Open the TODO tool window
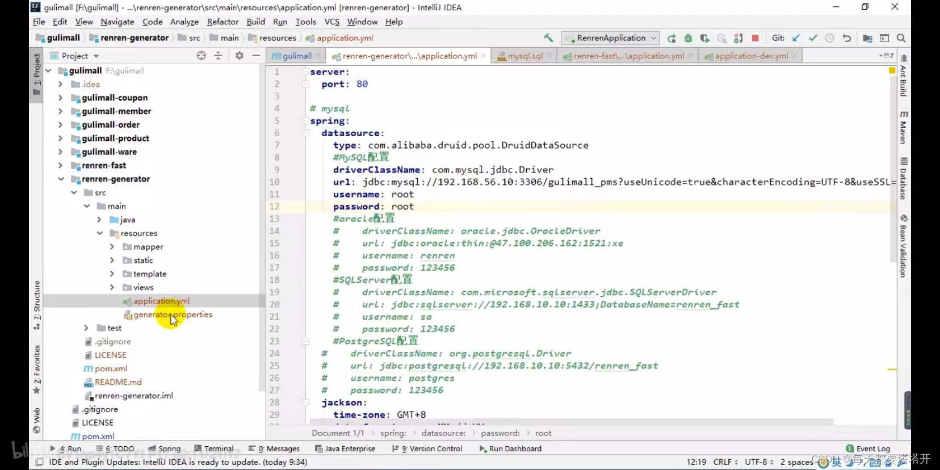The height and width of the screenshot is (470, 940). pos(115,448)
